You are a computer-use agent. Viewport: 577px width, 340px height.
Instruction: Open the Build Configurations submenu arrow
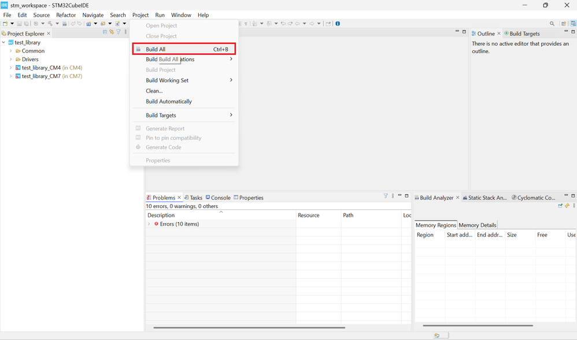click(x=231, y=59)
